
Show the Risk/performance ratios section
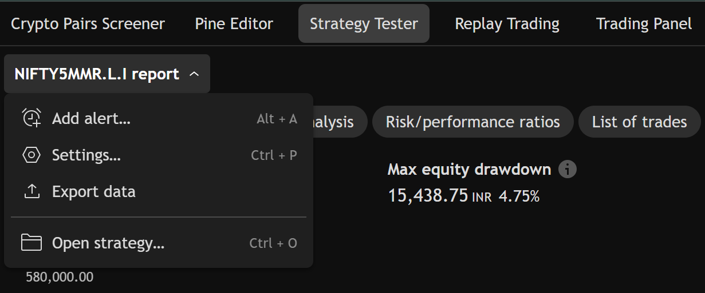click(x=472, y=122)
